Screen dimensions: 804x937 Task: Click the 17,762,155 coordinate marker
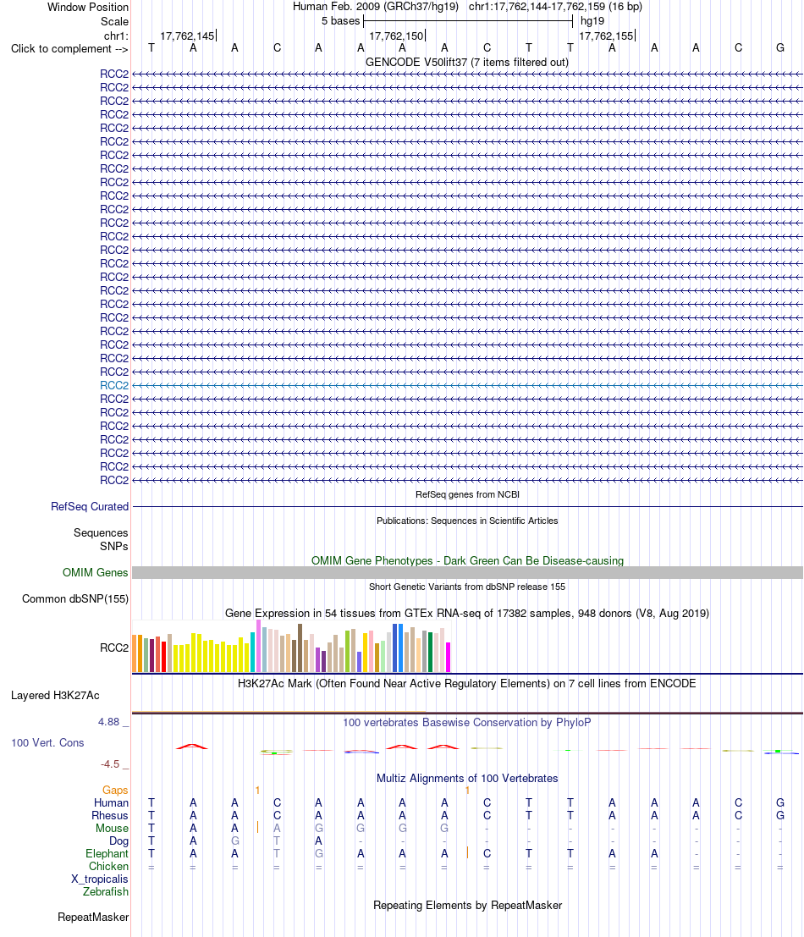pos(606,36)
